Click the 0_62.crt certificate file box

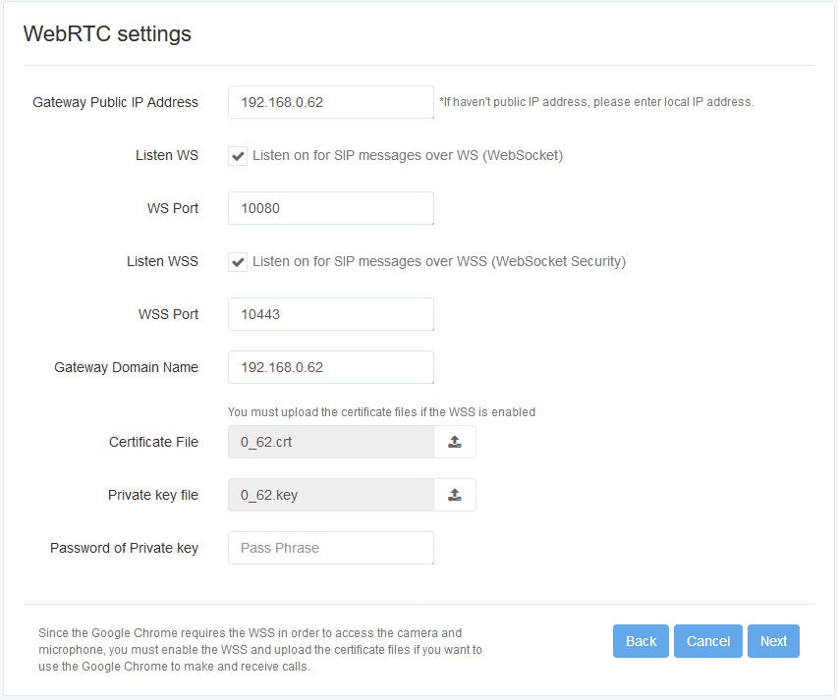[x=331, y=442]
